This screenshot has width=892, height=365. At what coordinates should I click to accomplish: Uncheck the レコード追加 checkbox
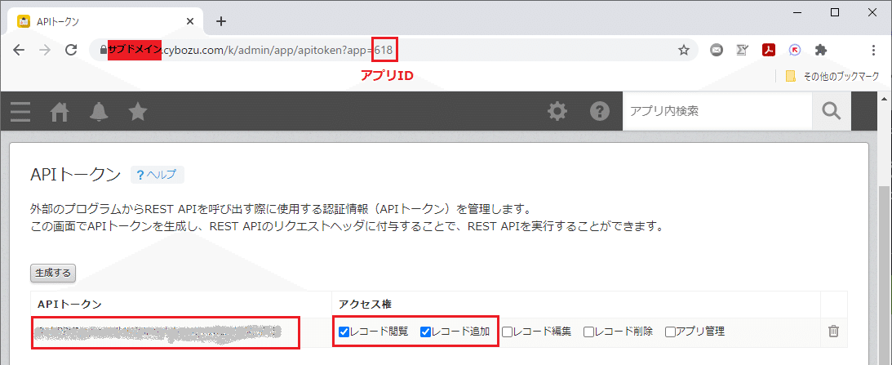pos(425,332)
